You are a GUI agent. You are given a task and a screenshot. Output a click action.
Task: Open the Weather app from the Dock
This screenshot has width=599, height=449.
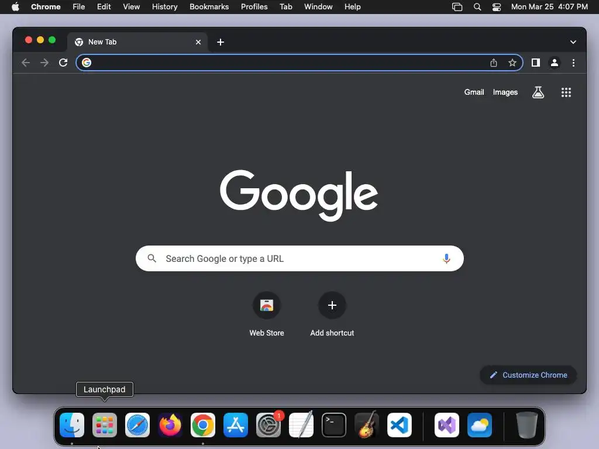coord(480,425)
